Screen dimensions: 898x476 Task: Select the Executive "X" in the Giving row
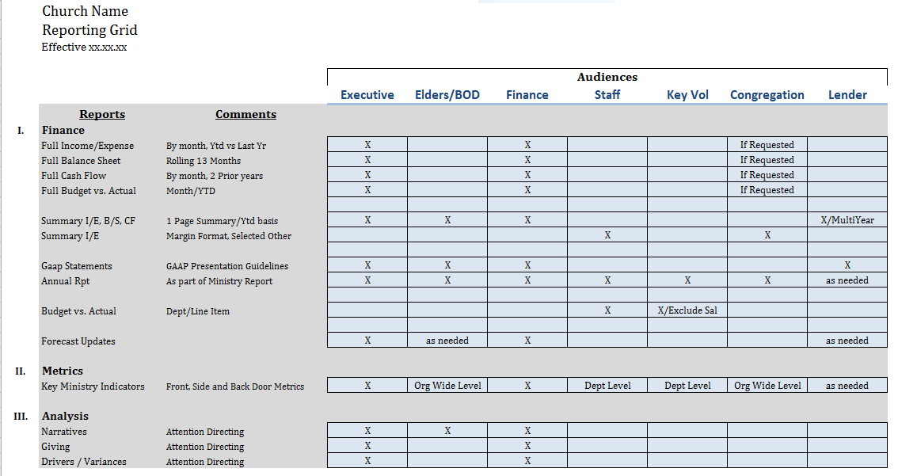(367, 446)
